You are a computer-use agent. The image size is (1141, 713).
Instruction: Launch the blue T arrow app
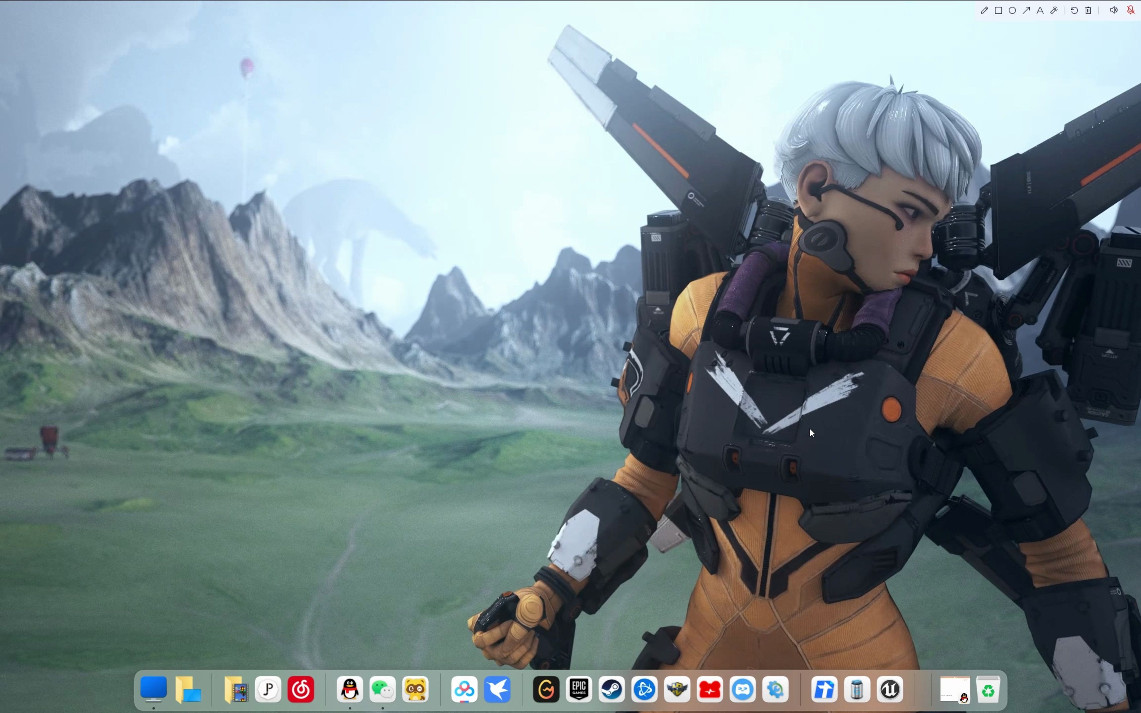click(824, 690)
